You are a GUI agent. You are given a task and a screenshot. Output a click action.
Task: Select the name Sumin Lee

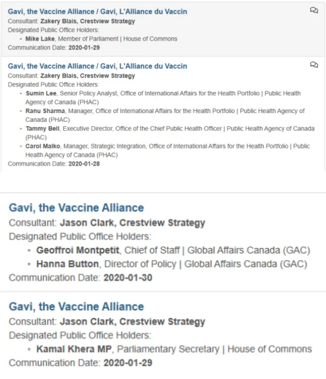click(x=41, y=93)
